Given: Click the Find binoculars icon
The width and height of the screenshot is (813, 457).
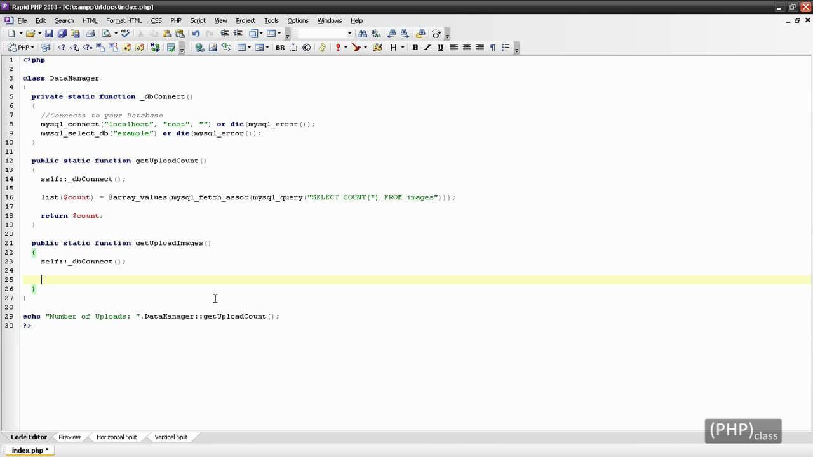Looking at the screenshot, I should tap(363, 34).
